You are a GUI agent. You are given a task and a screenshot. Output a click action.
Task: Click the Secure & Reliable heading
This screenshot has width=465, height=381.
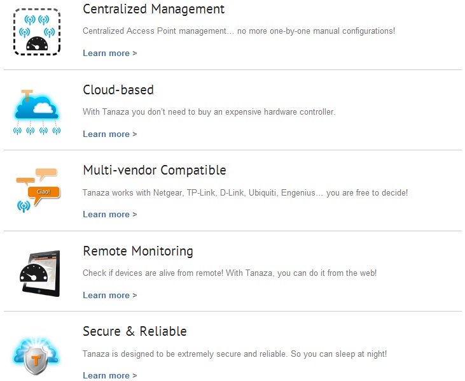pyautogui.click(x=135, y=331)
